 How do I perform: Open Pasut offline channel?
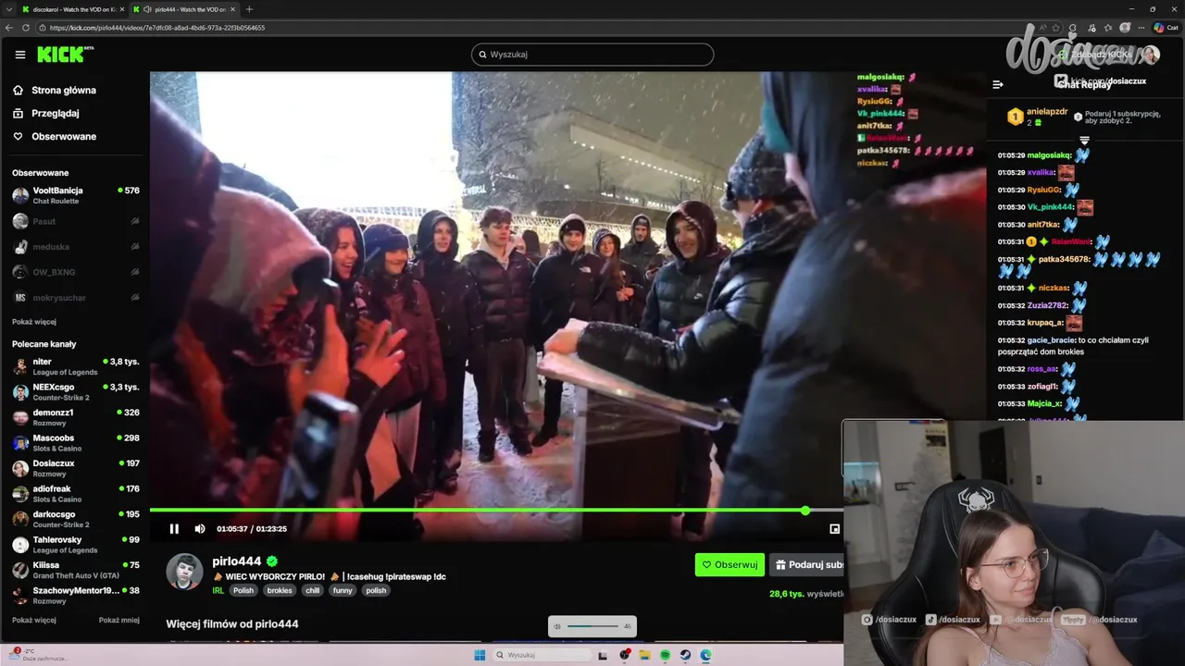pos(75,221)
